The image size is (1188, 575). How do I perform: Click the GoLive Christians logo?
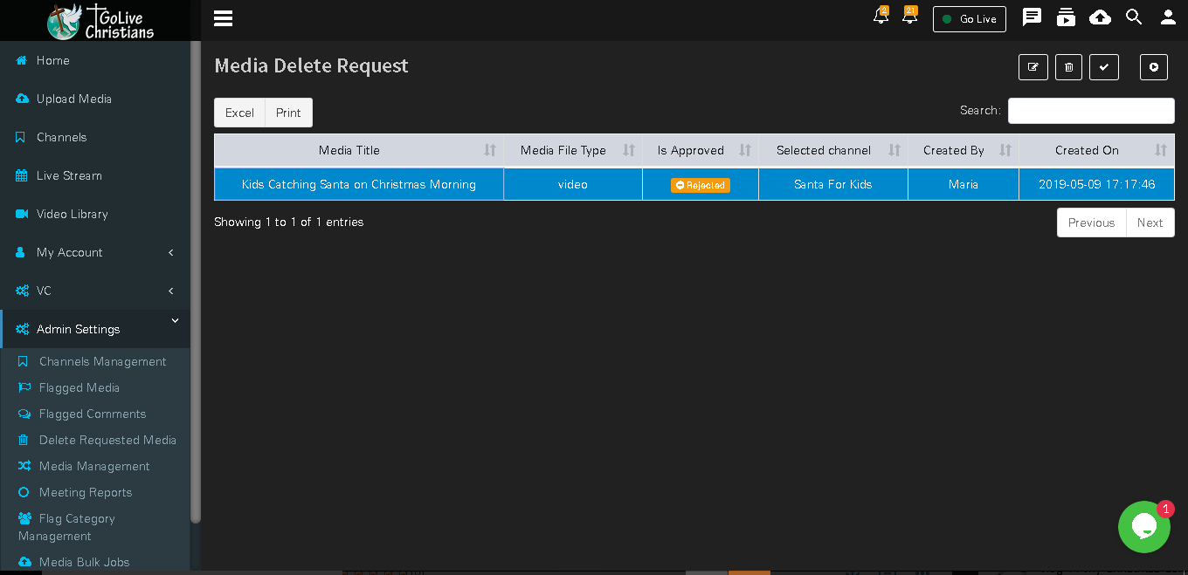(100, 21)
